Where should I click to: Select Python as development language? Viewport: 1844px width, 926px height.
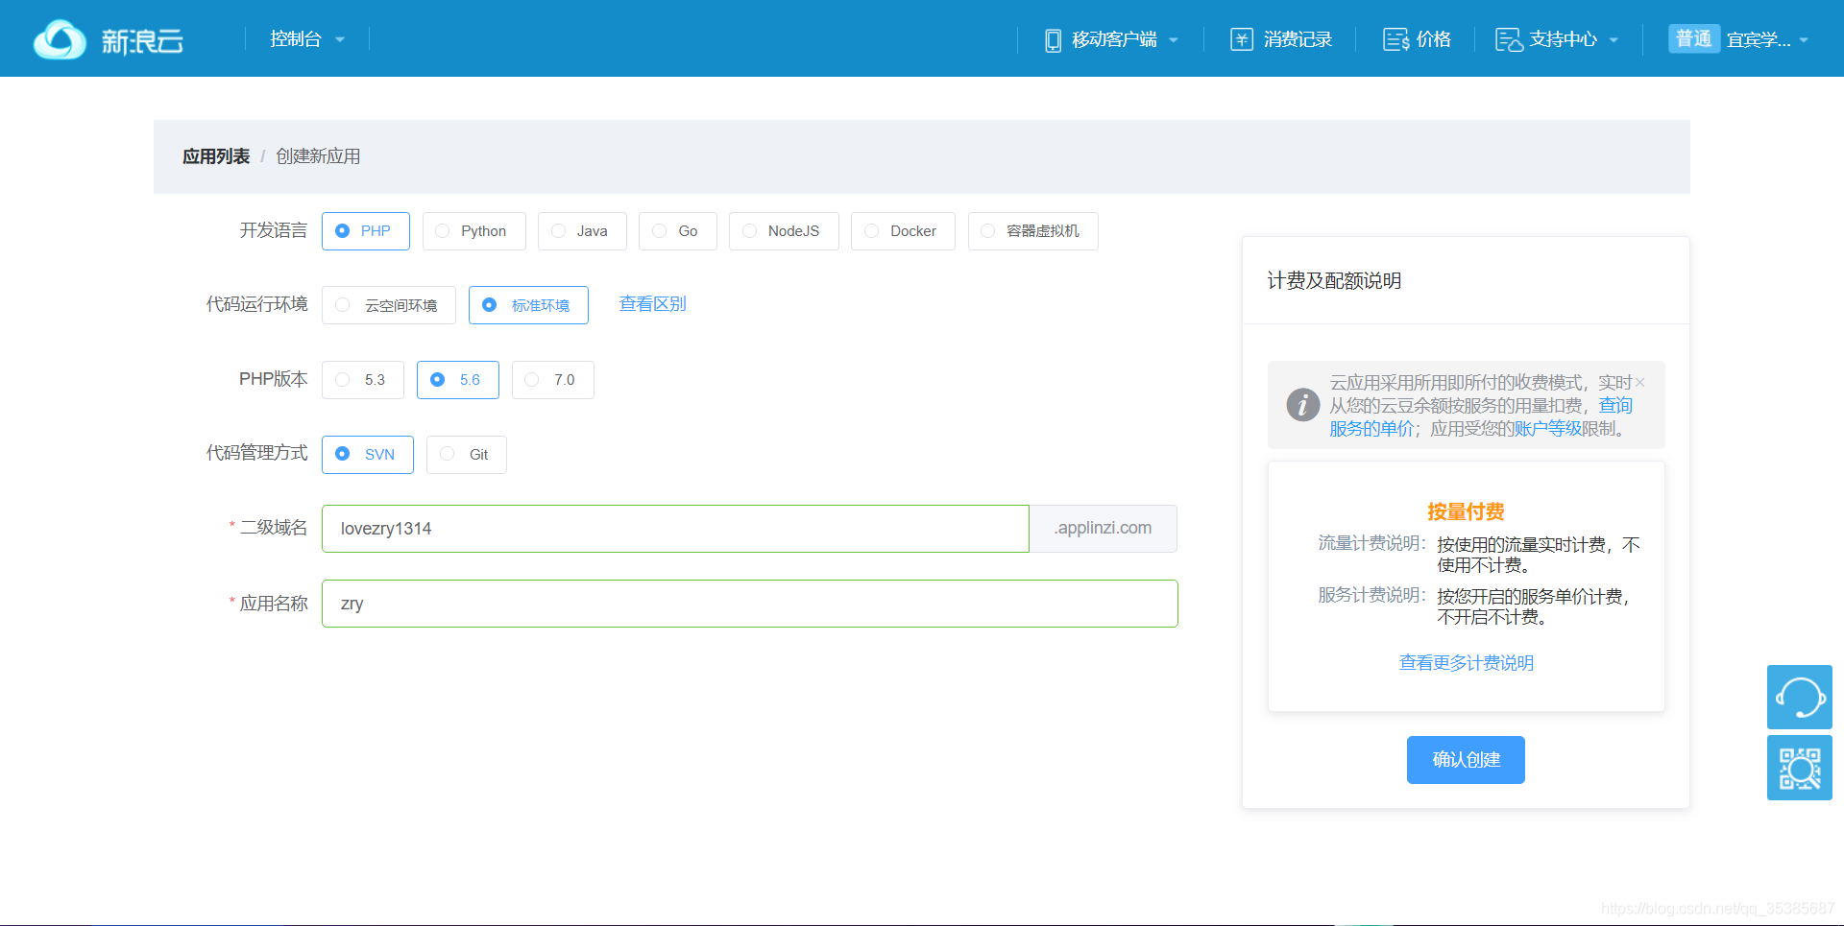[x=473, y=231]
